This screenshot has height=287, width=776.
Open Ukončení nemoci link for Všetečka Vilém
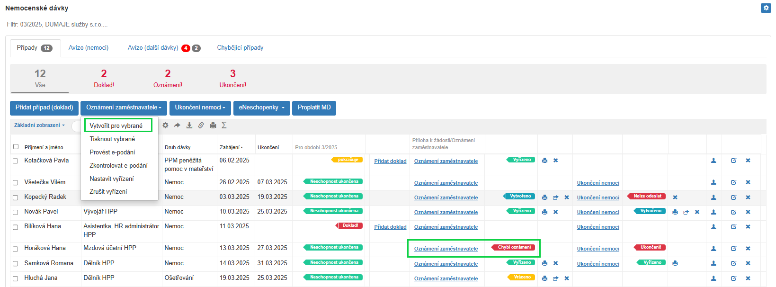[x=598, y=183]
